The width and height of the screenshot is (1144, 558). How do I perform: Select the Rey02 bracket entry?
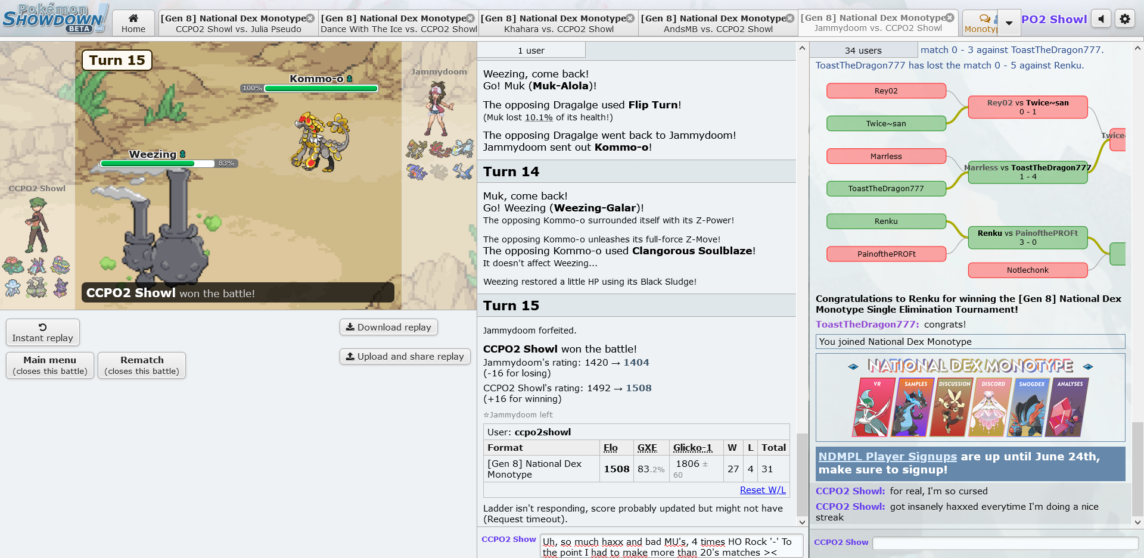(886, 91)
